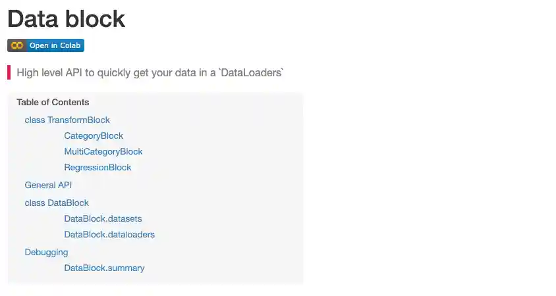Open the General API contents link
The width and height of the screenshot is (556, 296).
48,185
